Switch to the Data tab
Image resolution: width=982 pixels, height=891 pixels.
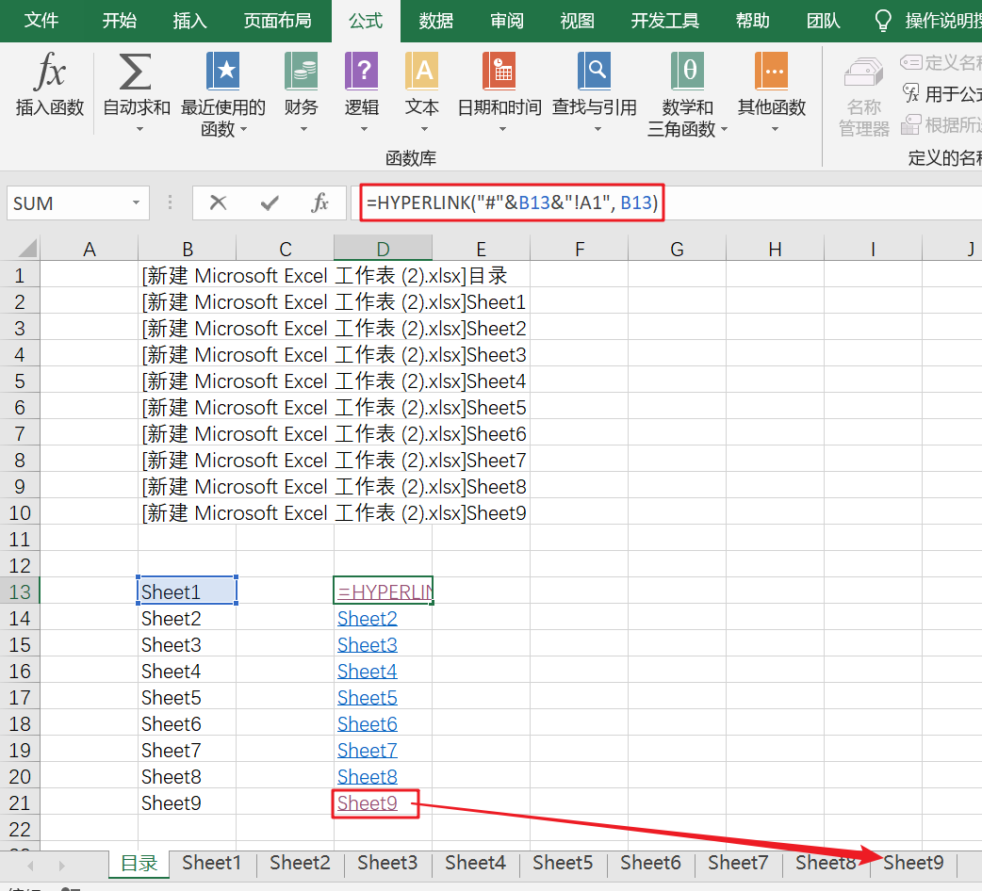436,21
